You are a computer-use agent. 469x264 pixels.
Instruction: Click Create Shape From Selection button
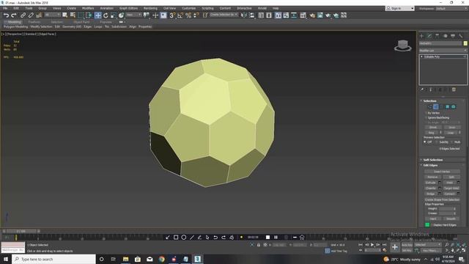pyautogui.click(x=442, y=199)
